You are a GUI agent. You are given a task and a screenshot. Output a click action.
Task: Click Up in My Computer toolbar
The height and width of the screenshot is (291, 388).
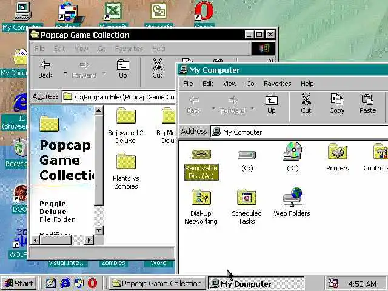tap(272, 104)
